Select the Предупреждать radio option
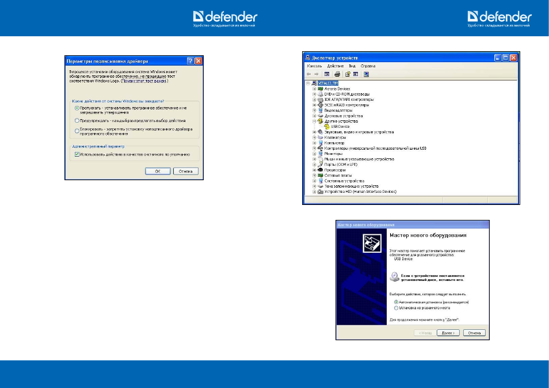Screen dimensions: 549x388 77,120
